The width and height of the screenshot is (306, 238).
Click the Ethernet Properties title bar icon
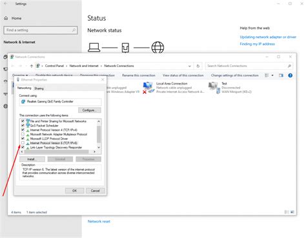point(18,80)
